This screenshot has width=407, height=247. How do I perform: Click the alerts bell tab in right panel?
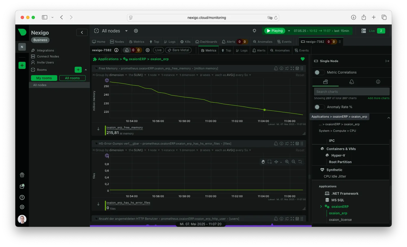point(352,82)
